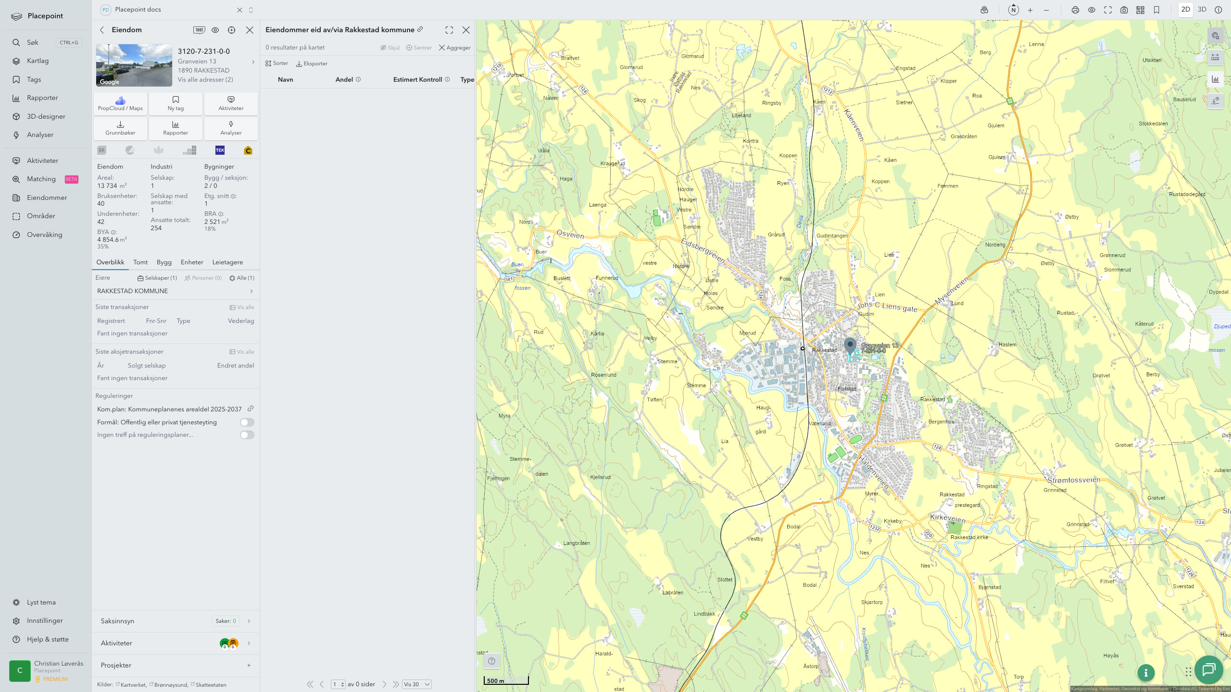Print the map with printer icon
The width and height of the screenshot is (1231, 692).
point(1075,10)
